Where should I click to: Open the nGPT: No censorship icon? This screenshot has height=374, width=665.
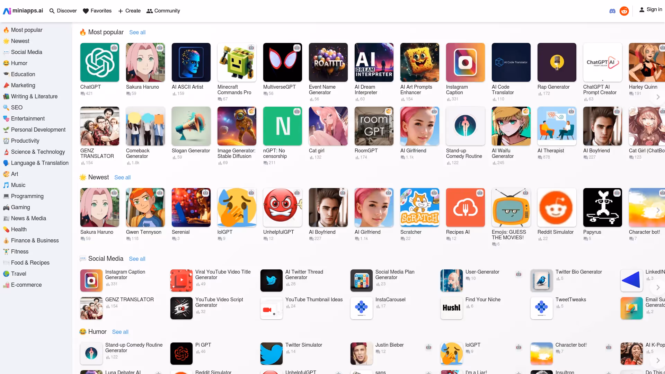[283, 126]
